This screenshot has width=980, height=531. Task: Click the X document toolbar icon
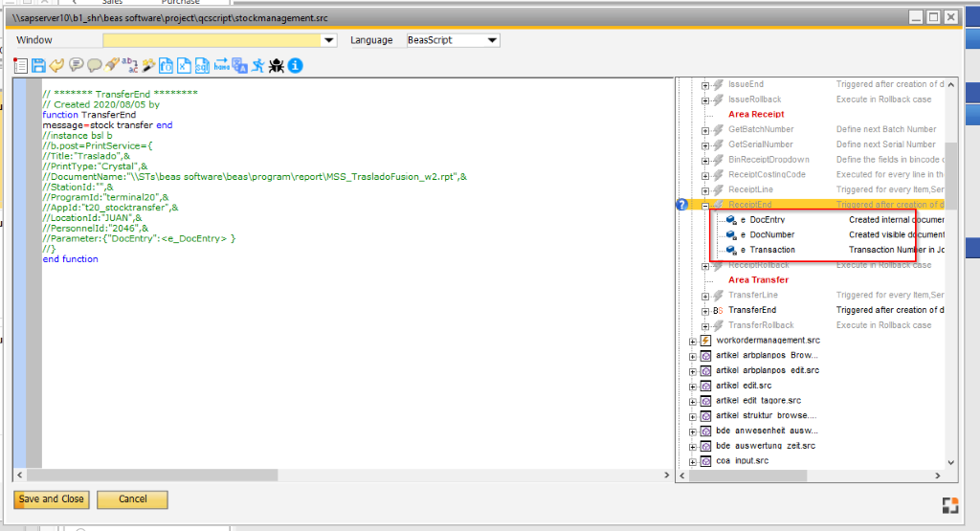pyautogui.click(x=184, y=66)
